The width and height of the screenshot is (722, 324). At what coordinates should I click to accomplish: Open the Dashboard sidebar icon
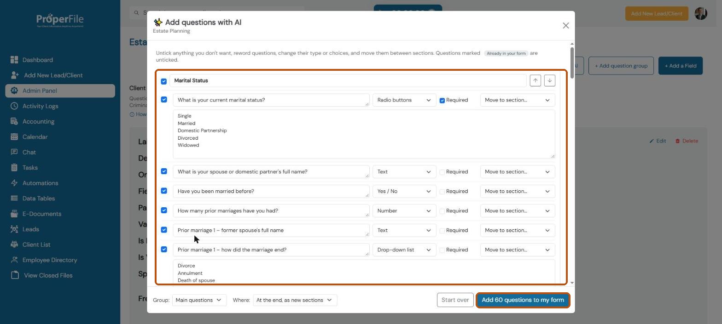click(14, 60)
